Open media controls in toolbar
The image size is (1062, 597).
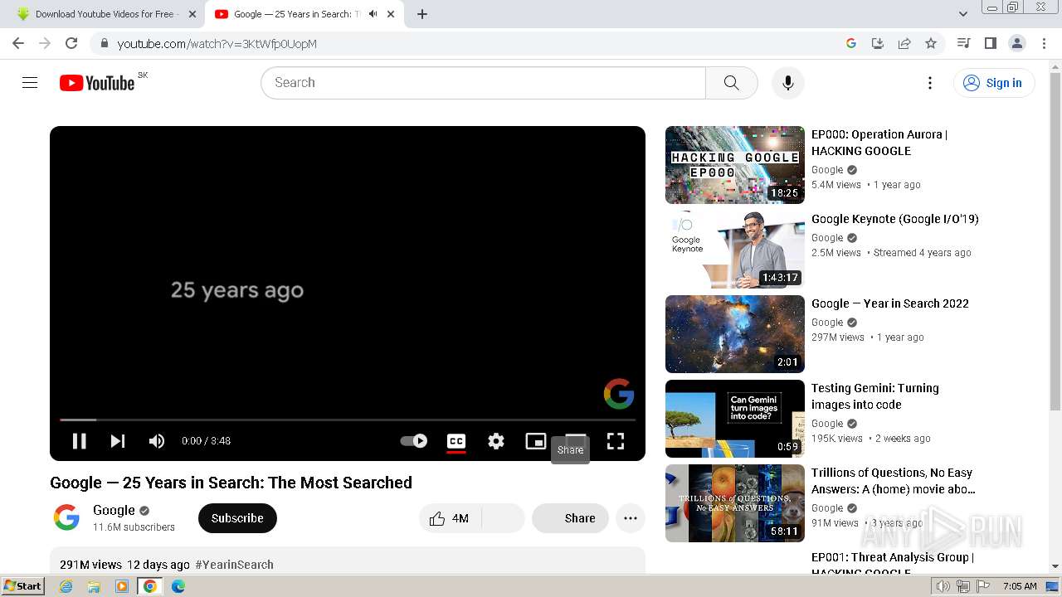point(963,43)
